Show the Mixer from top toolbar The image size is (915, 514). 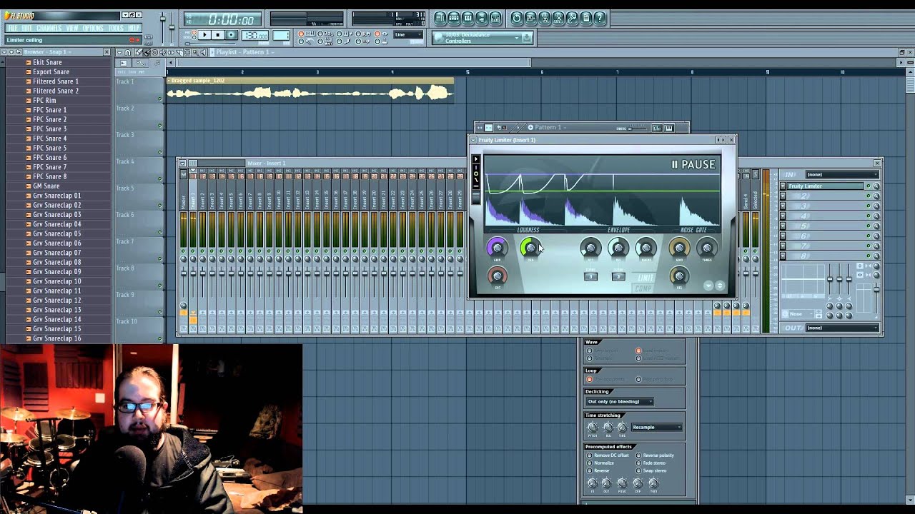click(x=495, y=18)
